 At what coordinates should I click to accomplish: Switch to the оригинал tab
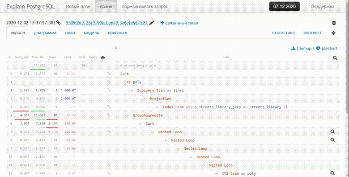(x=117, y=33)
